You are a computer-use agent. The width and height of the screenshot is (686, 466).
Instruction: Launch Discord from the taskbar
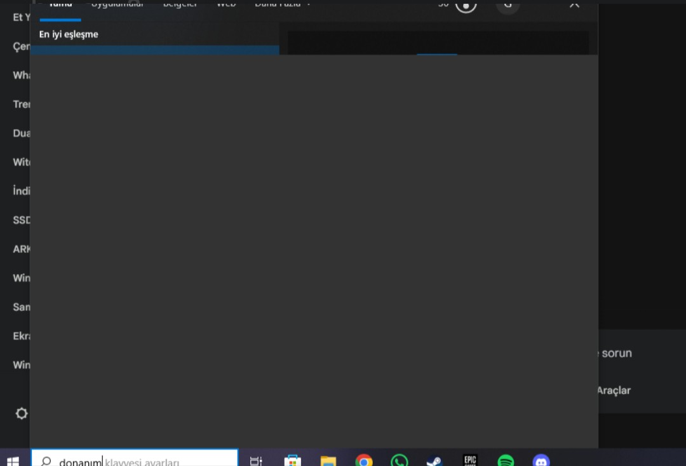click(x=541, y=461)
